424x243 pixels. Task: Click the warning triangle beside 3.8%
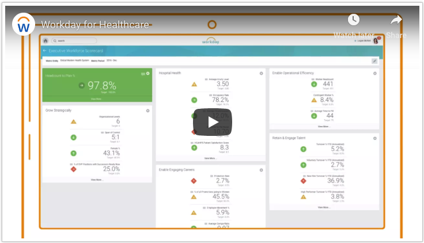304,197
